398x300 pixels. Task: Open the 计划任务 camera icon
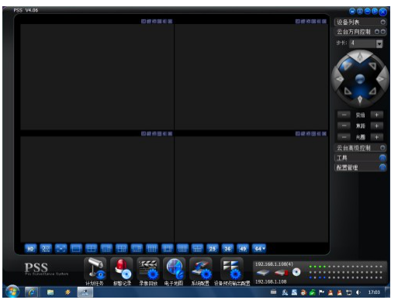[95, 269]
